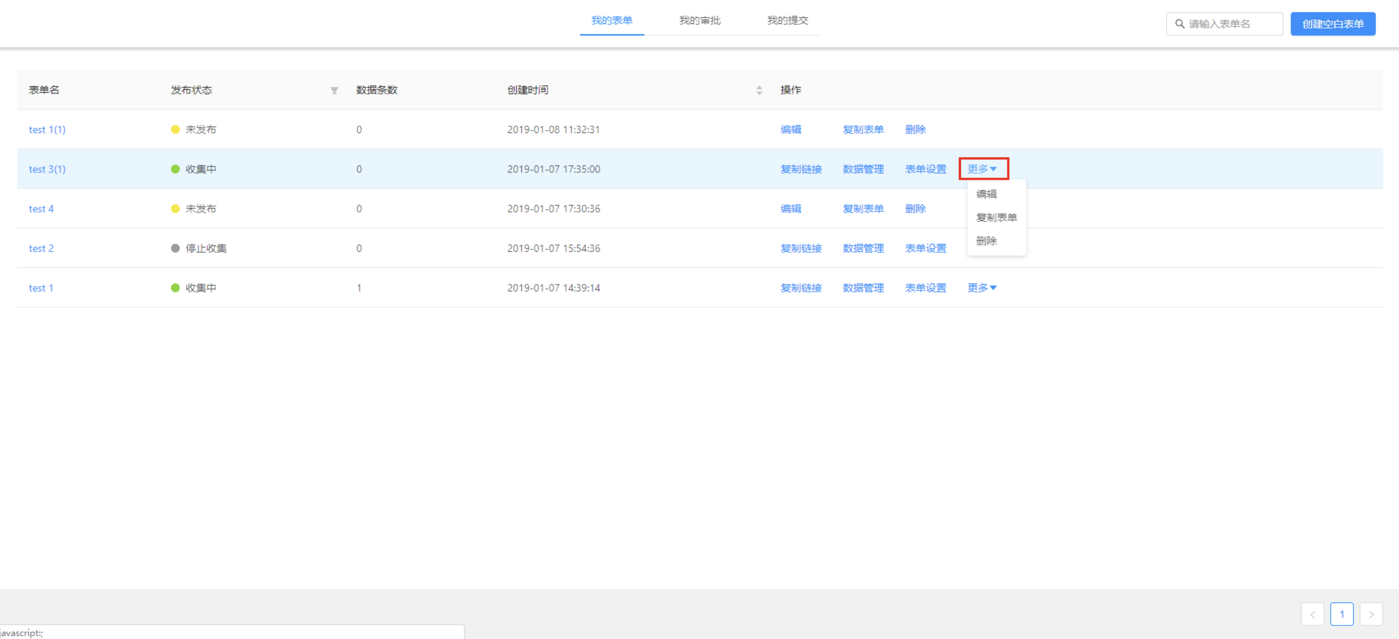Click the 创建时间 column header
This screenshot has height=639, width=1399.
(527, 90)
